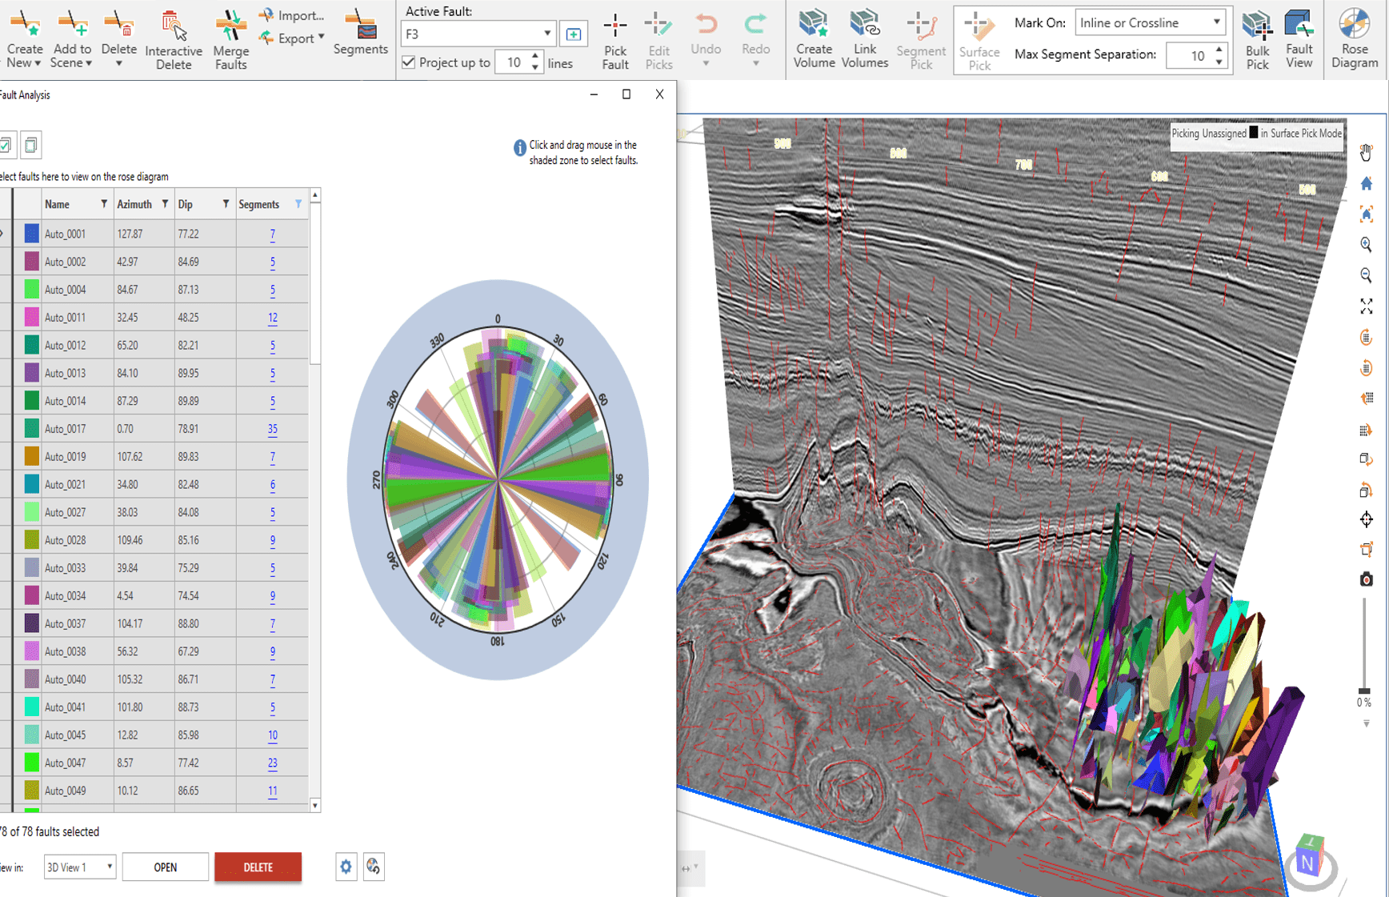1389x897 pixels.
Task: Click the camera snapshot icon
Action: point(1367,579)
